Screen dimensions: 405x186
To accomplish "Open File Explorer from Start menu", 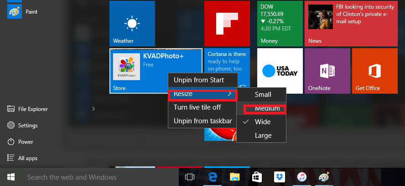I will pyautogui.click(x=28, y=109).
